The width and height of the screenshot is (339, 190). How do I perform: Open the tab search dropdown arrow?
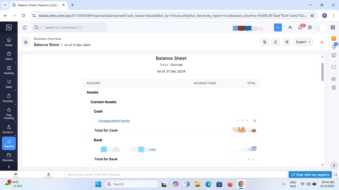click(x=5, y=5)
